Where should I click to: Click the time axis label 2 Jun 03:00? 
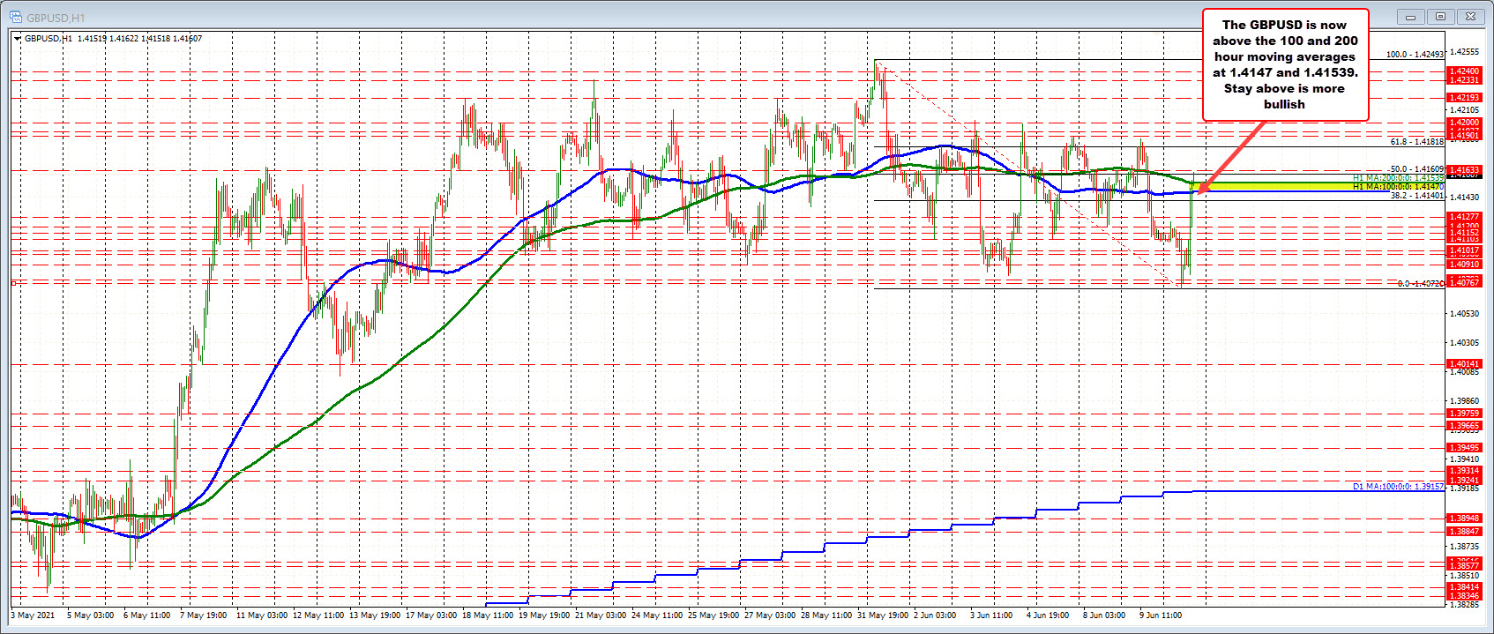click(935, 615)
